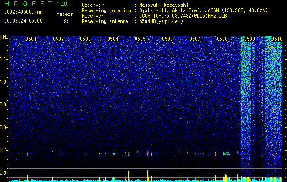287x182 pixels.
Task: Click the 1.1 frequency axis label
Action: click(x=4, y=59)
